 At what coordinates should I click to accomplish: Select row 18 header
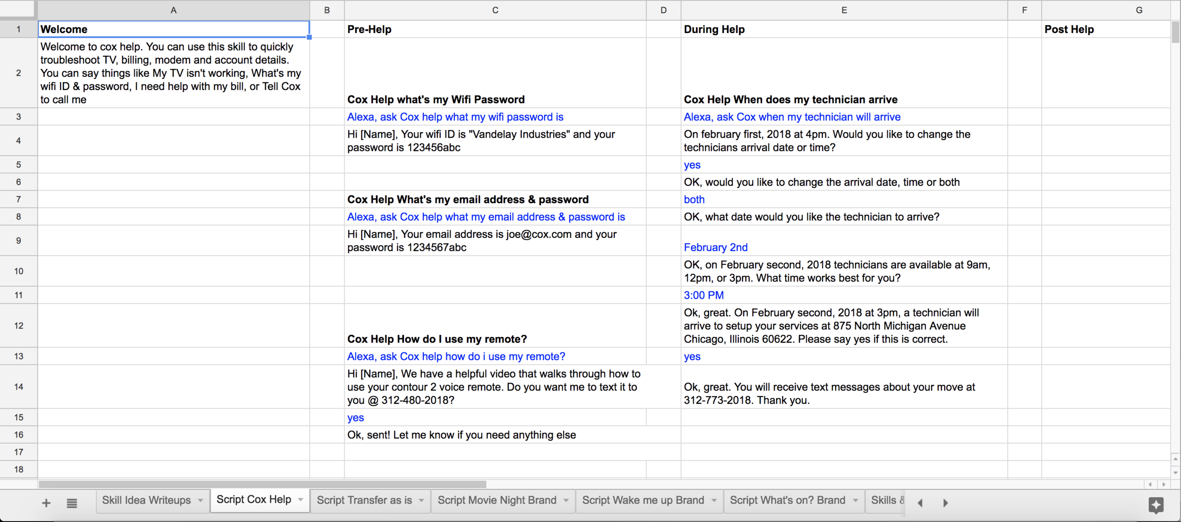coord(18,469)
